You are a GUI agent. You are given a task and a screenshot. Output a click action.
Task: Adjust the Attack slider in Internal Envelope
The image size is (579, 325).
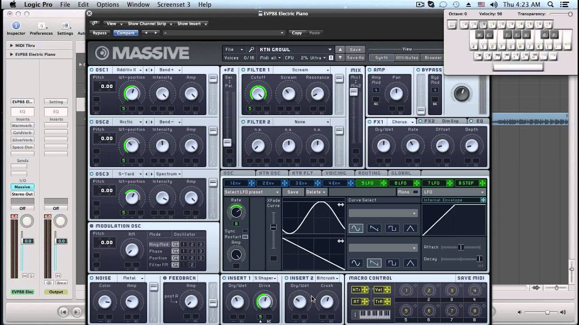[x=460, y=247]
